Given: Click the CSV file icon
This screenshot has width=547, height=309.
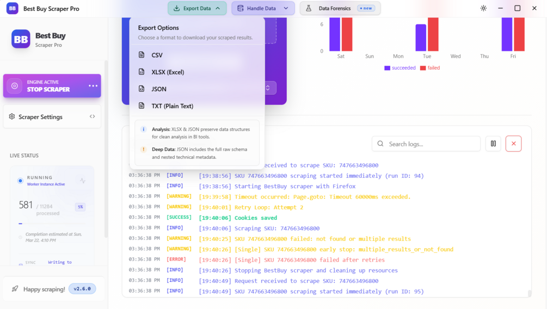Looking at the screenshot, I should coord(142,55).
